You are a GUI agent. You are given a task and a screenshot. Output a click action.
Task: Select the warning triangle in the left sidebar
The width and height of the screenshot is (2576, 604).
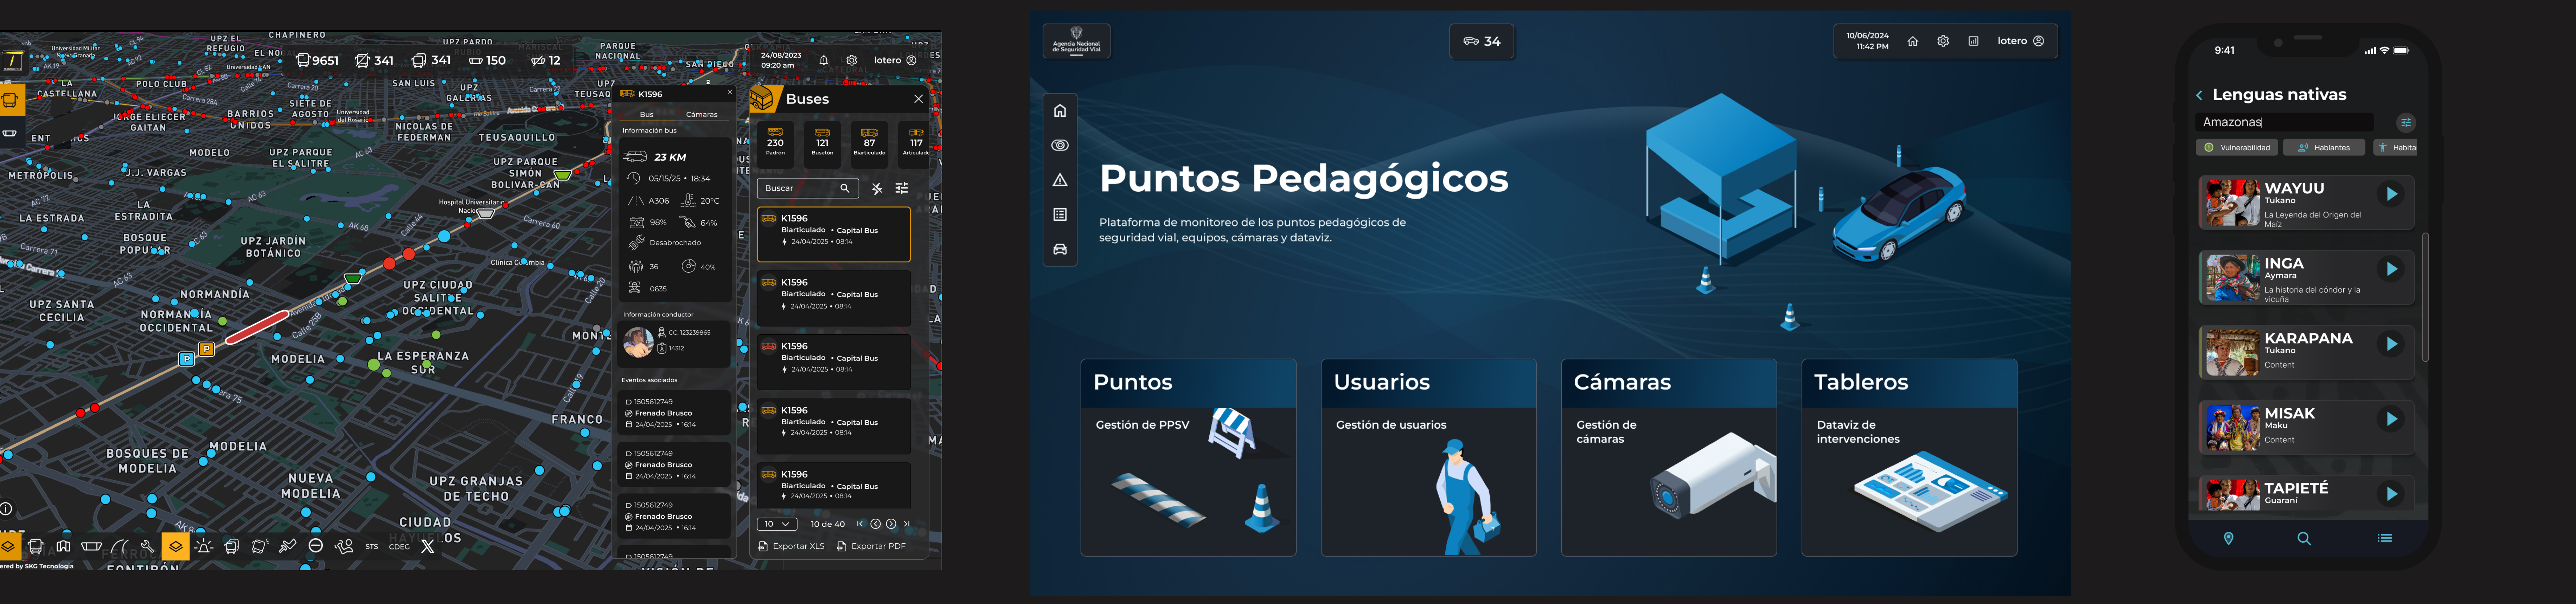[x=1060, y=180]
